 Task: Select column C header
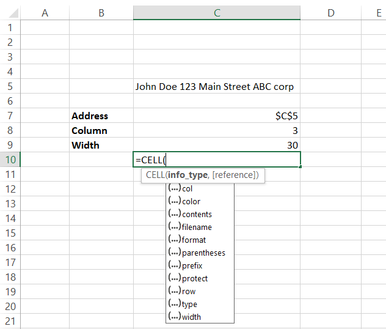(x=217, y=12)
